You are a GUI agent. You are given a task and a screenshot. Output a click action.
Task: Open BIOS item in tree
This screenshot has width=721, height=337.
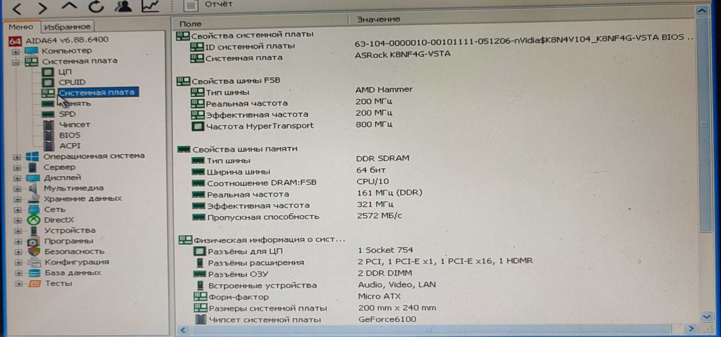pyautogui.click(x=70, y=135)
